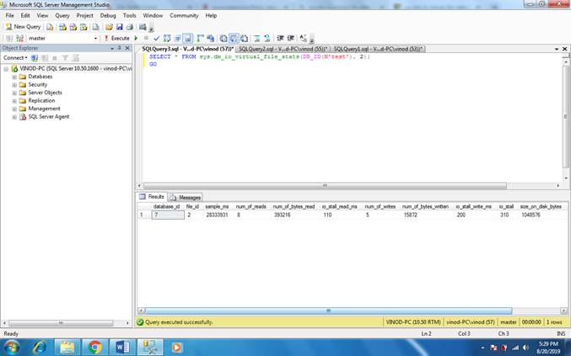Click Stop icon in Object Explorer toolbar
571x356 pixels.
tap(55, 58)
